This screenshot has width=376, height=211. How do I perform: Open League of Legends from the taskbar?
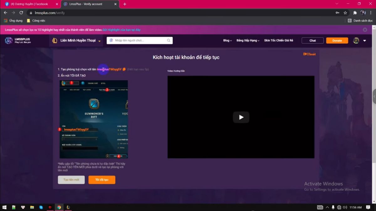[68, 207]
